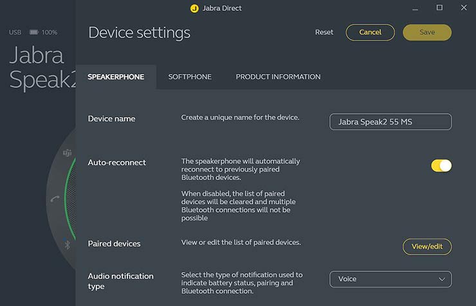Open View/edit for paired devices
Screen dimensions: 476x306
pyautogui.click(x=427, y=246)
